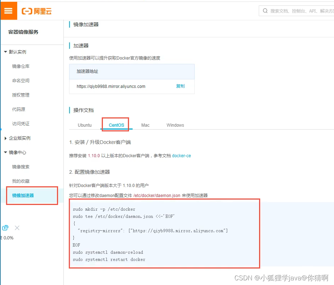Click the registry-mirrors line in code

point(153,231)
